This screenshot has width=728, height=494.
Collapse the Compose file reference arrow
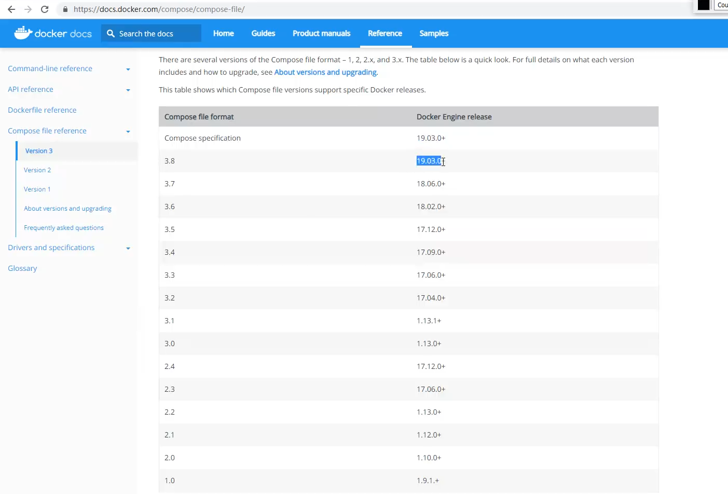pyautogui.click(x=128, y=131)
